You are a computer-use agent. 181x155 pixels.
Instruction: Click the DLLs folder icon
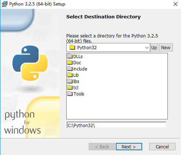(x=70, y=56)
